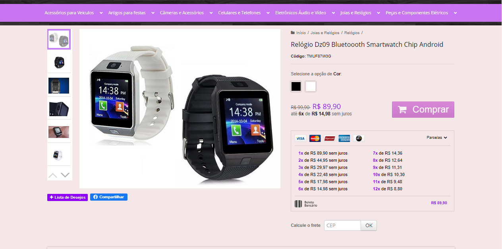Click the Boleto Bancário barcode icon
Image resolution: width=502 pixels, height=249 pixels.
(298, 204)
